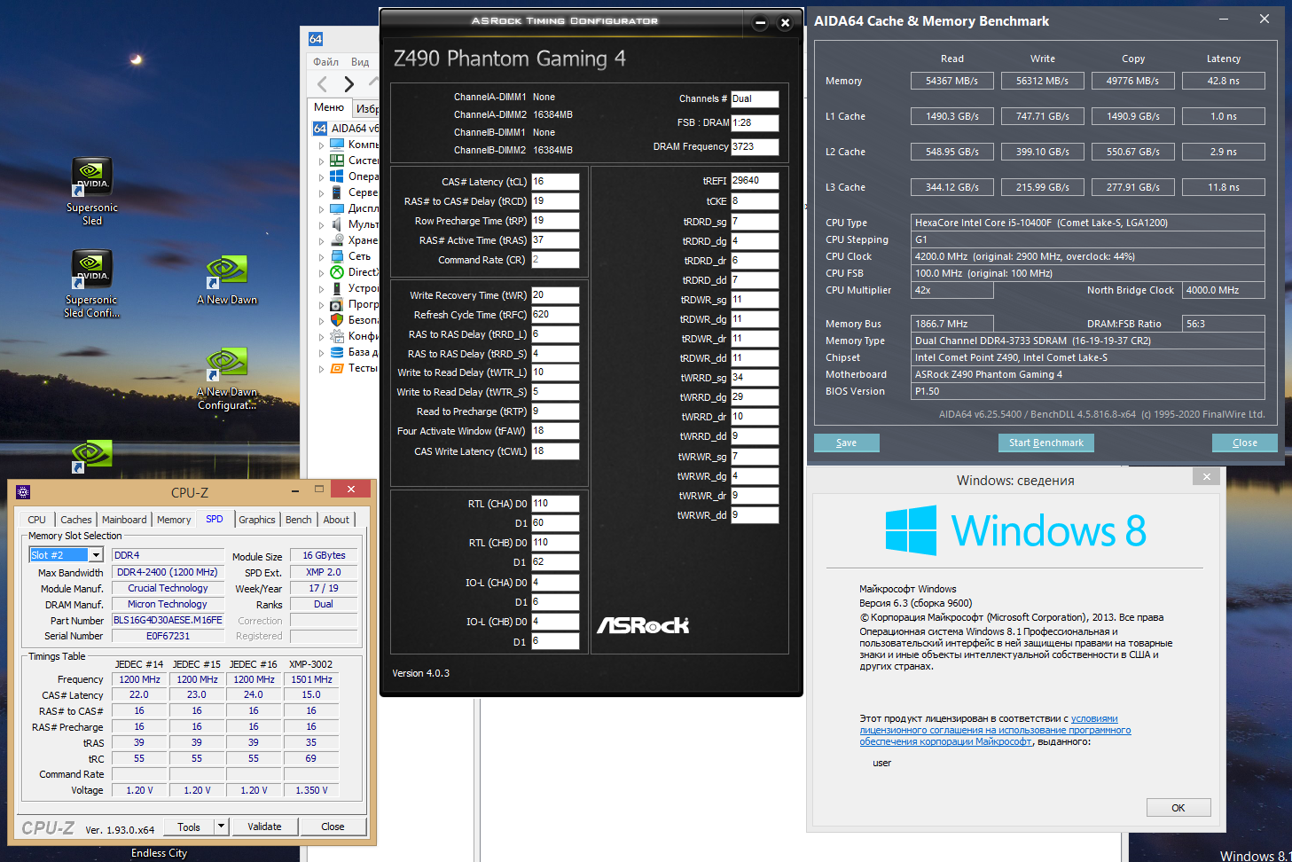The width and height of the screenshot is (1292, 862).
Task: Open the Файл menu in AIDA64
Action: (325, 62)
